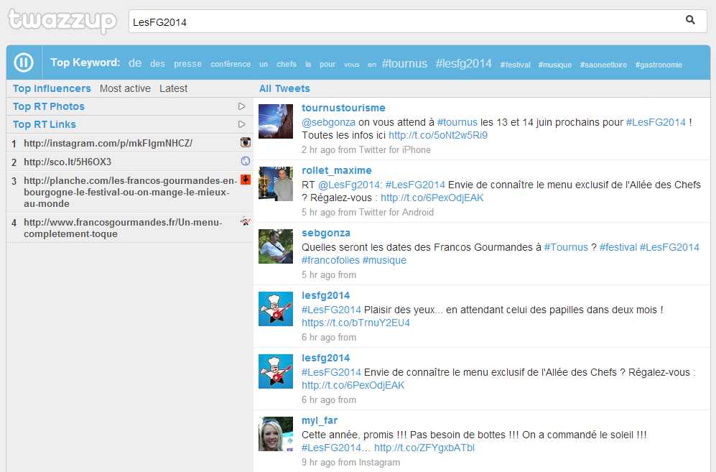The height and width of the screenshot is (472, 716).
Task: Click #musique hashtag in sebgonza tweet
Action: click(384, 261)
